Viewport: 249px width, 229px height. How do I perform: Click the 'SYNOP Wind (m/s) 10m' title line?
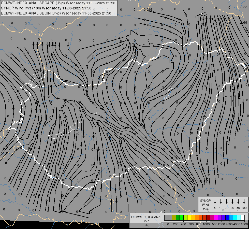pos(46,8)
